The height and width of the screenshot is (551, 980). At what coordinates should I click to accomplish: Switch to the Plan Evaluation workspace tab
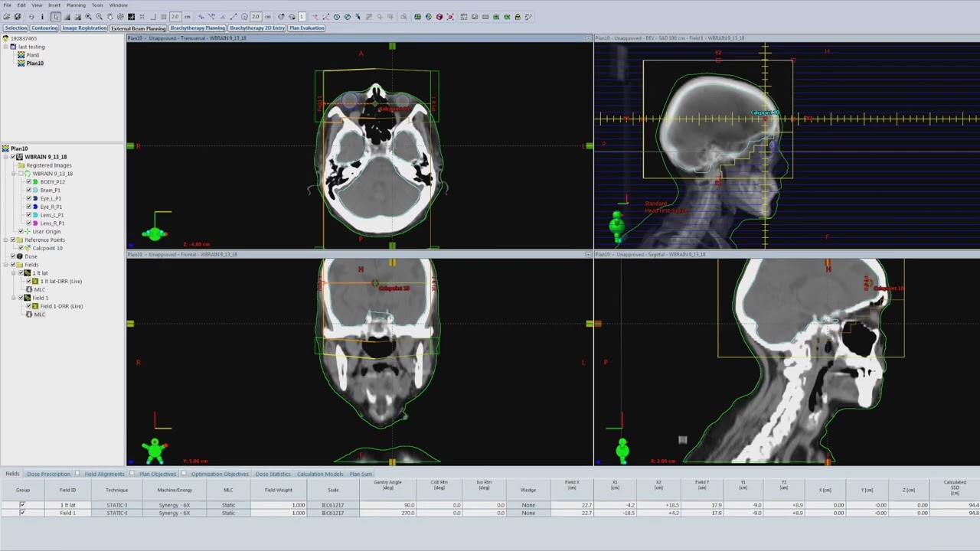[x=307, y=28]
